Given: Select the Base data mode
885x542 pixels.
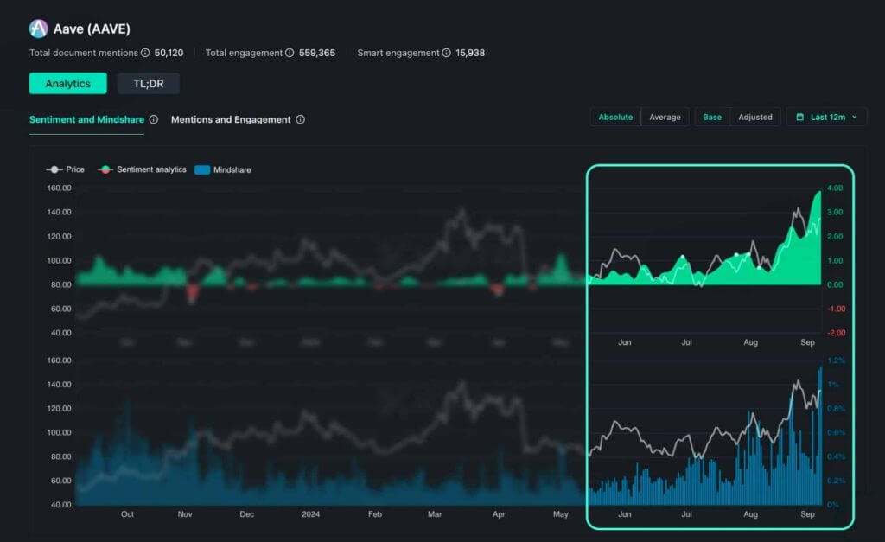Looking at the screenshot, I should point(712,118).
